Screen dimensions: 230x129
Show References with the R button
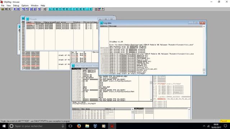[84, 9]
